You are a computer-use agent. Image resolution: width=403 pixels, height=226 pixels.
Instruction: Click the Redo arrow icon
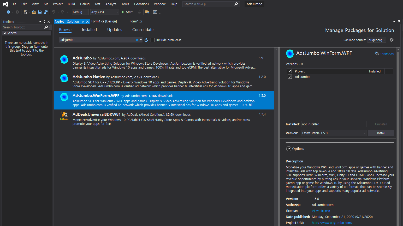click(x=63, y=12)
